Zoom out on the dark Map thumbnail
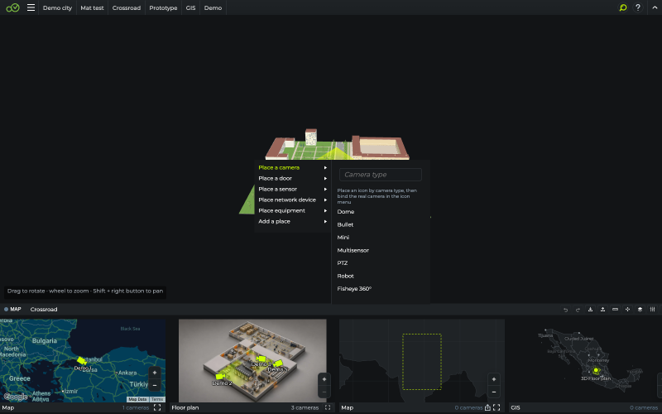 click(494, 392)
